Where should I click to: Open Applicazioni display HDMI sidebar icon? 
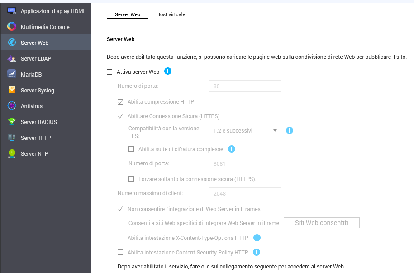pyautogui.click(x=12, y=11)
